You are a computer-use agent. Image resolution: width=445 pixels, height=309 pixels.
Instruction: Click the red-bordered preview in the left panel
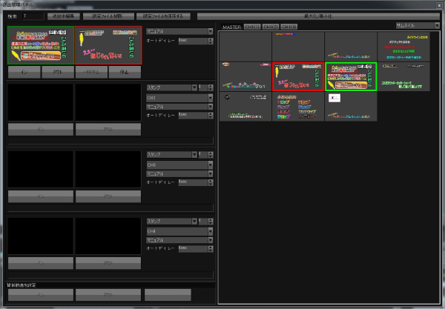[x=108, y=45]
